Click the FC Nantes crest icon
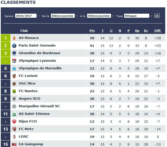Screen dimensions: 167x147 (14, 91)
